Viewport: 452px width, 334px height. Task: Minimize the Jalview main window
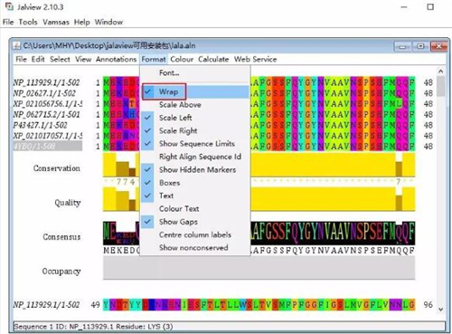pyautogui.click(x=404, y=7)
